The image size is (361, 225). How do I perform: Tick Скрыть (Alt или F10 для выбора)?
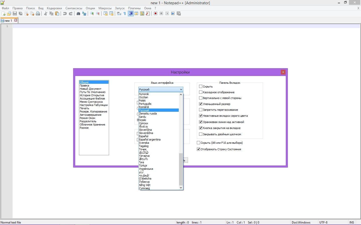tap(198, 142)
